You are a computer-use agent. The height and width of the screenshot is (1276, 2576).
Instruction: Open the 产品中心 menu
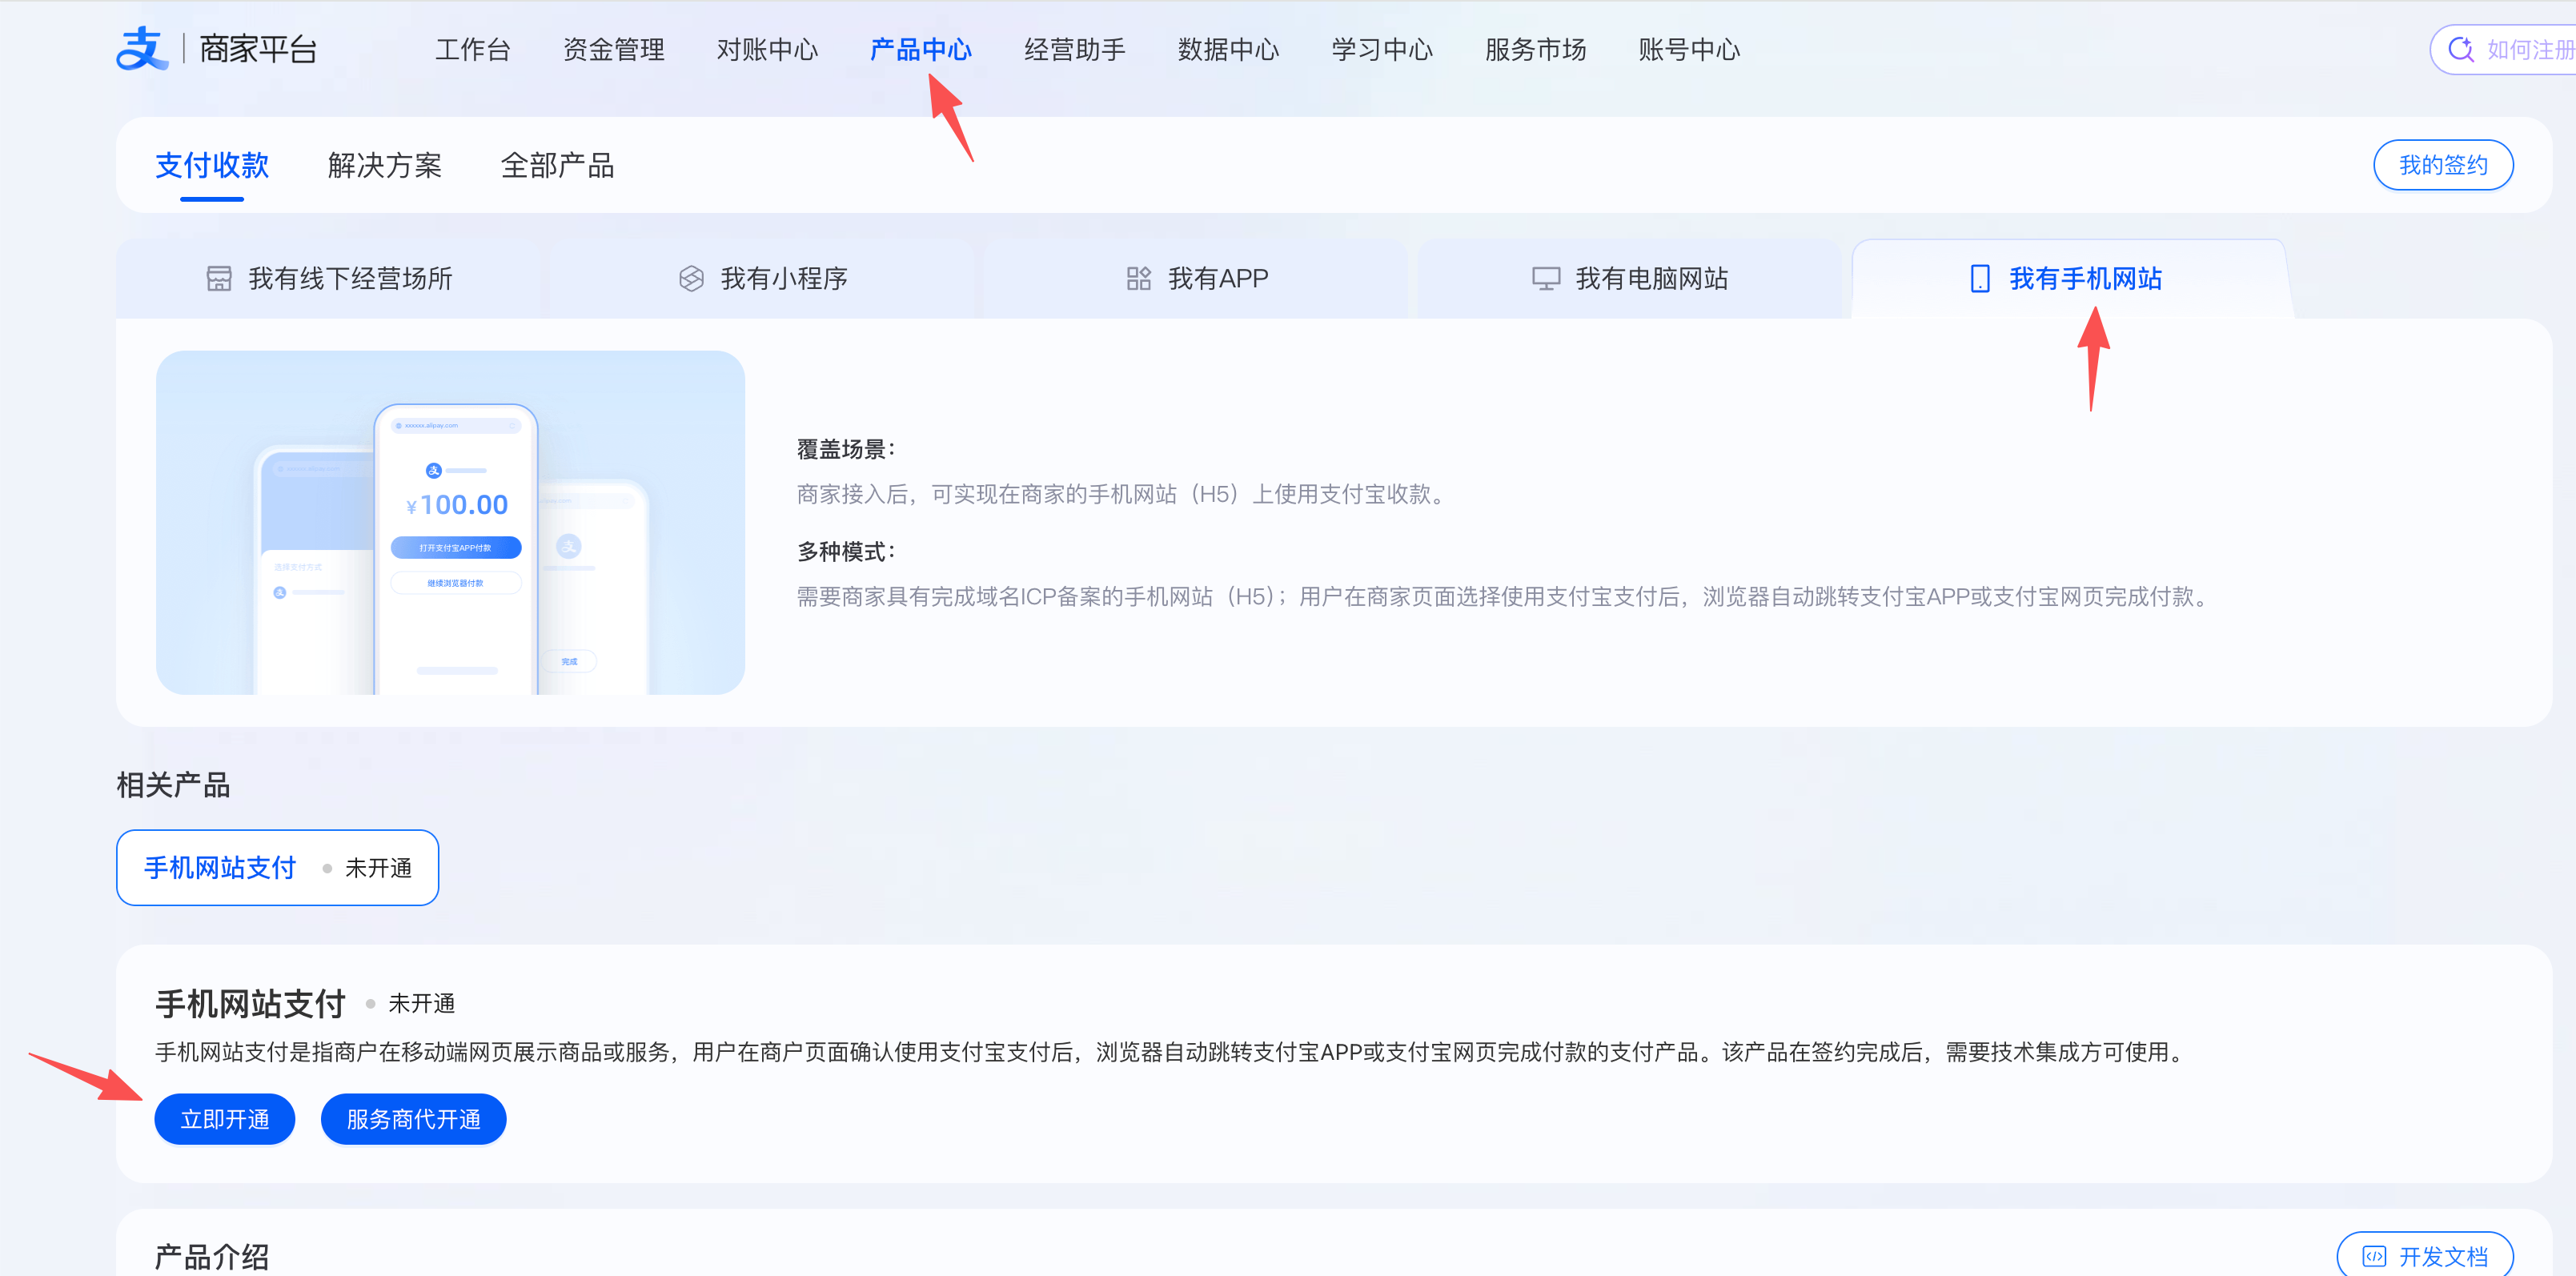[920, 49]
